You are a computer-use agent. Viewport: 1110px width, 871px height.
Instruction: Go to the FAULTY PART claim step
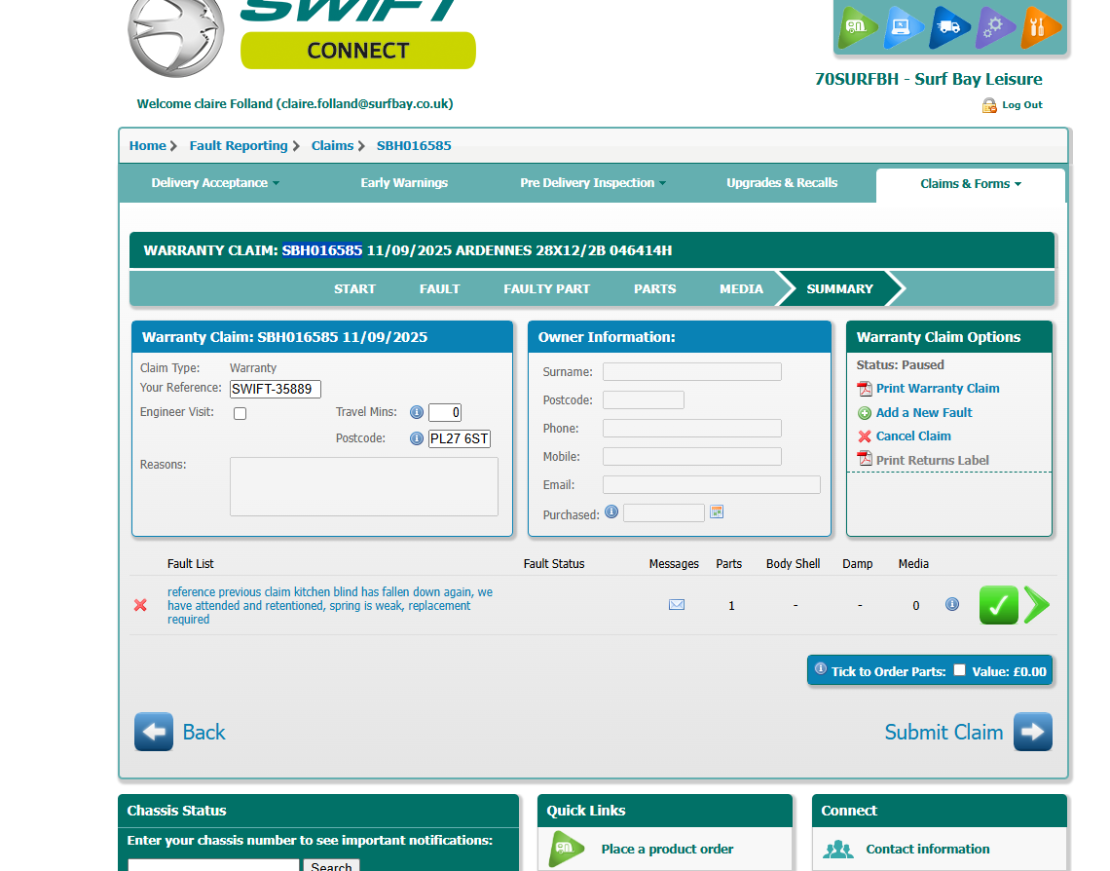click(x=546, y=289)
